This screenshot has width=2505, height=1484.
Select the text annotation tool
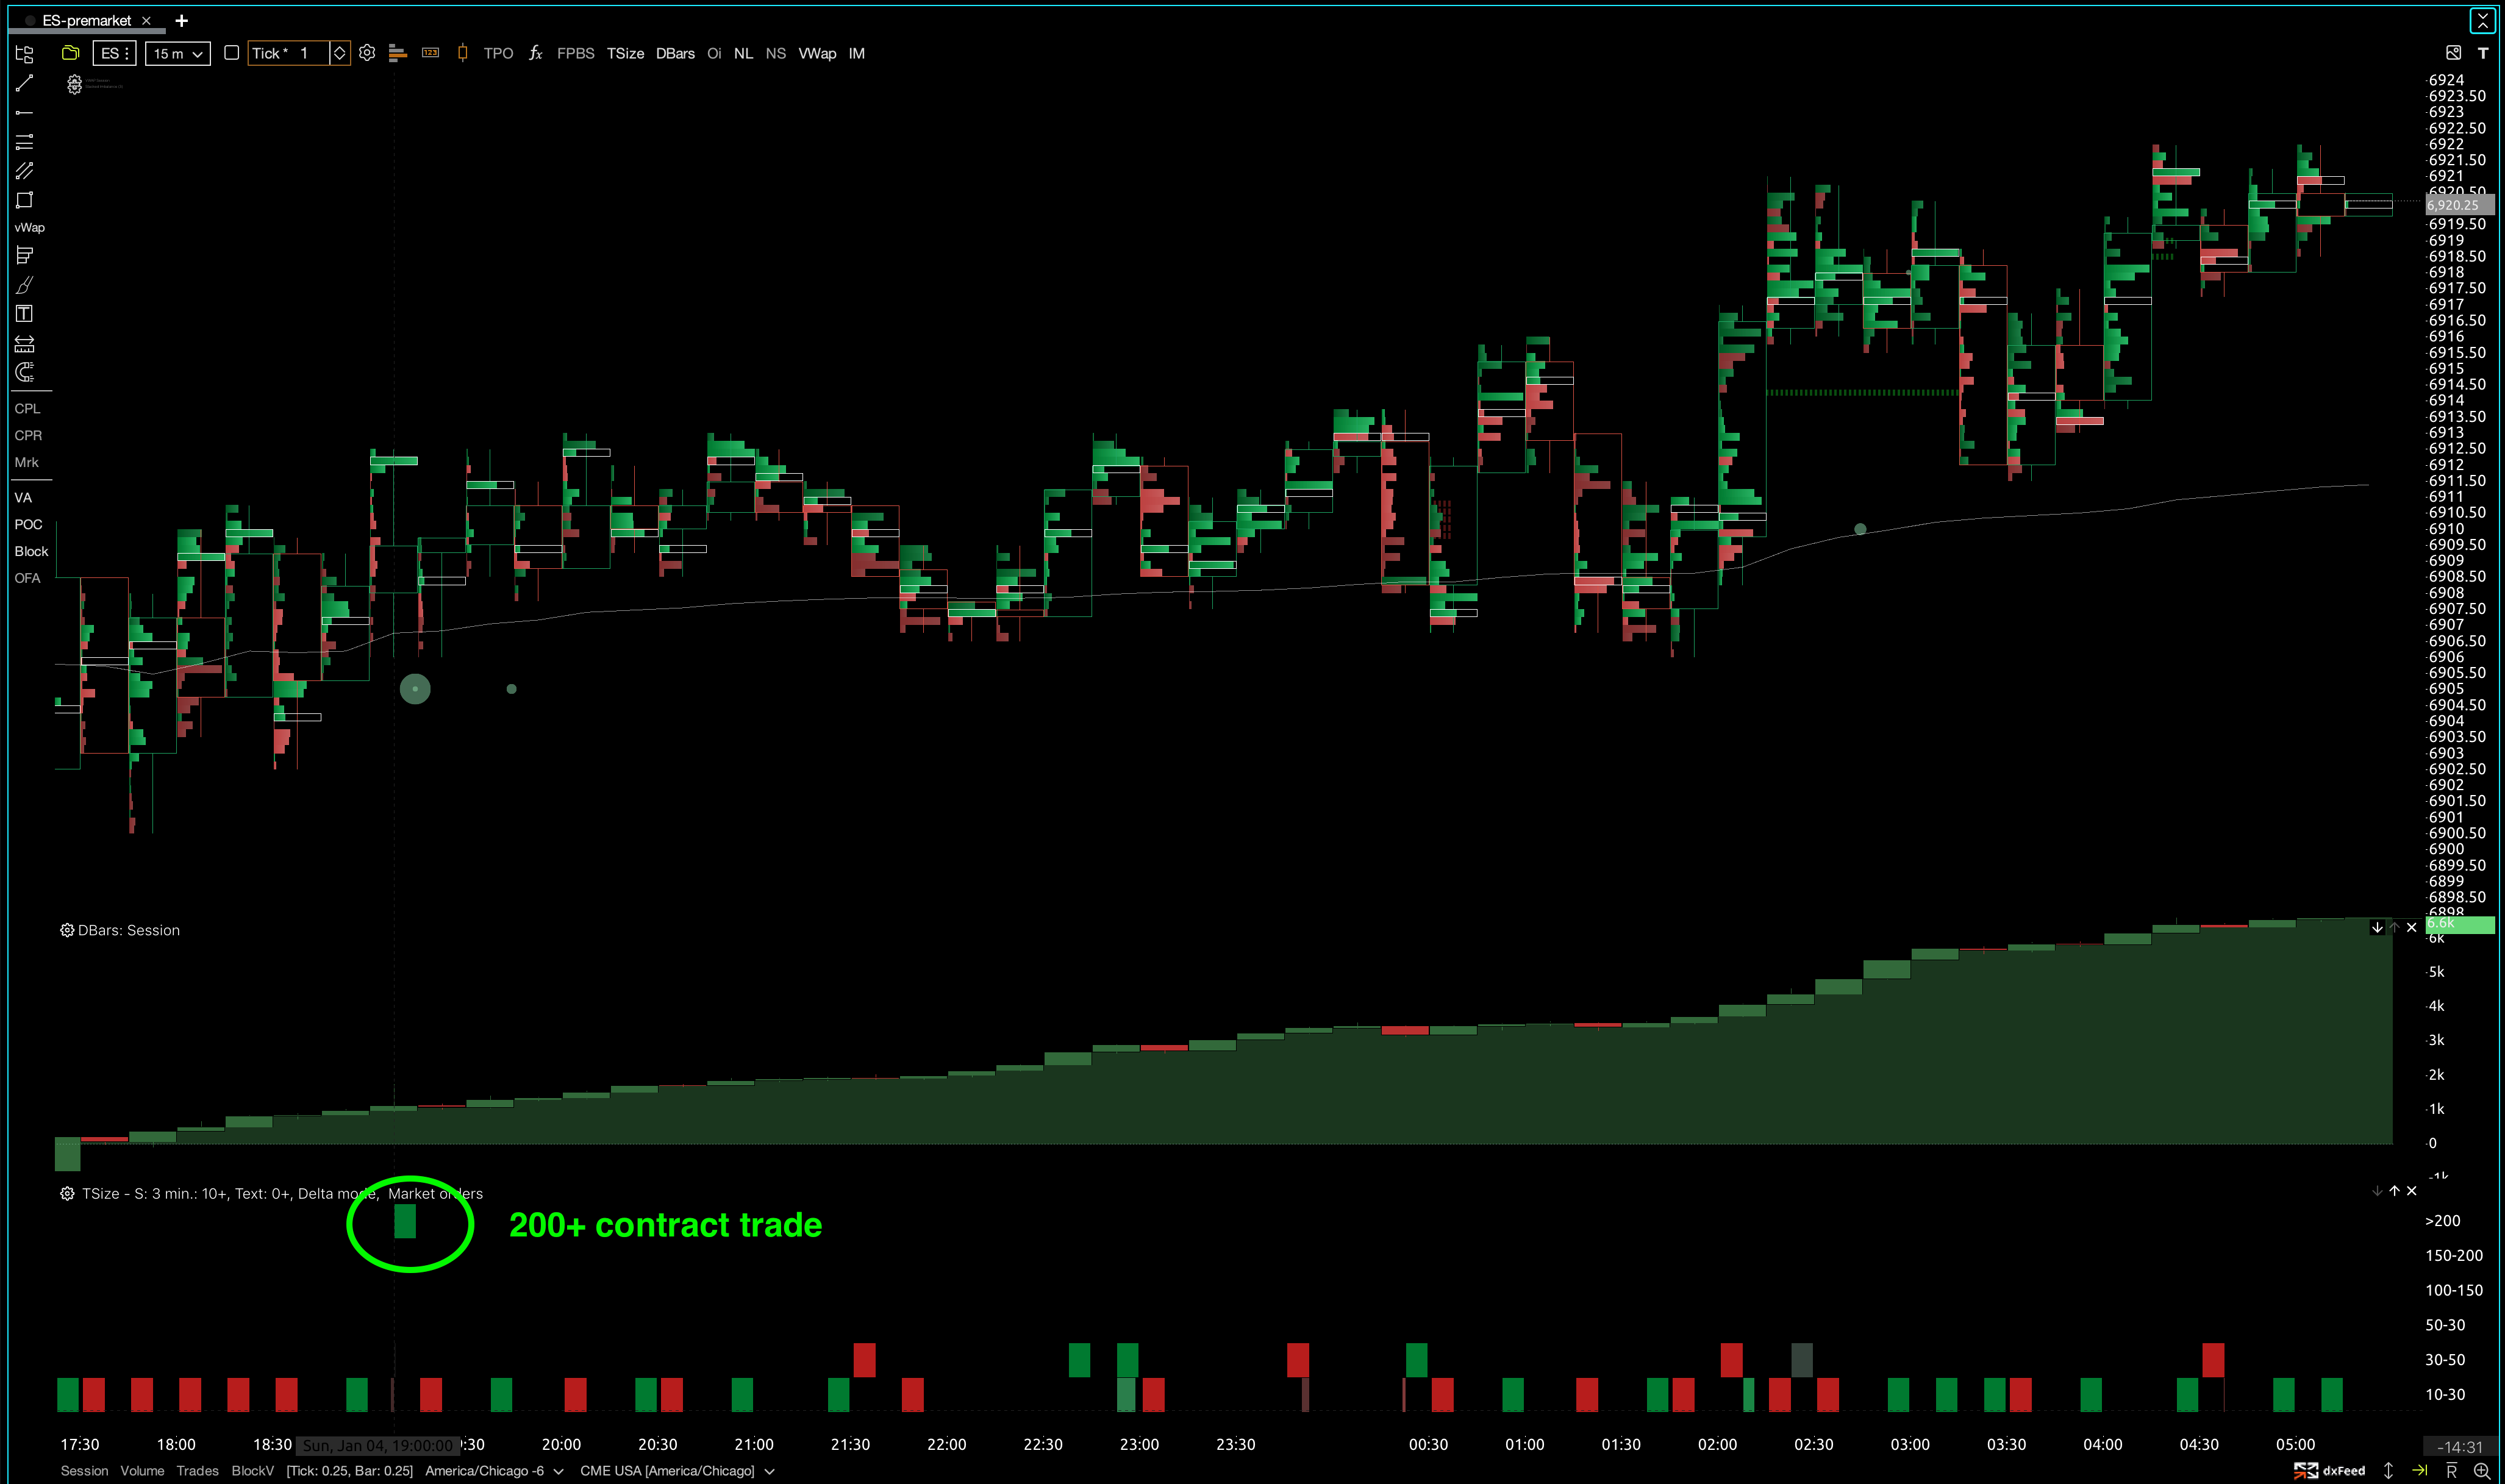[x=25, y=314]
